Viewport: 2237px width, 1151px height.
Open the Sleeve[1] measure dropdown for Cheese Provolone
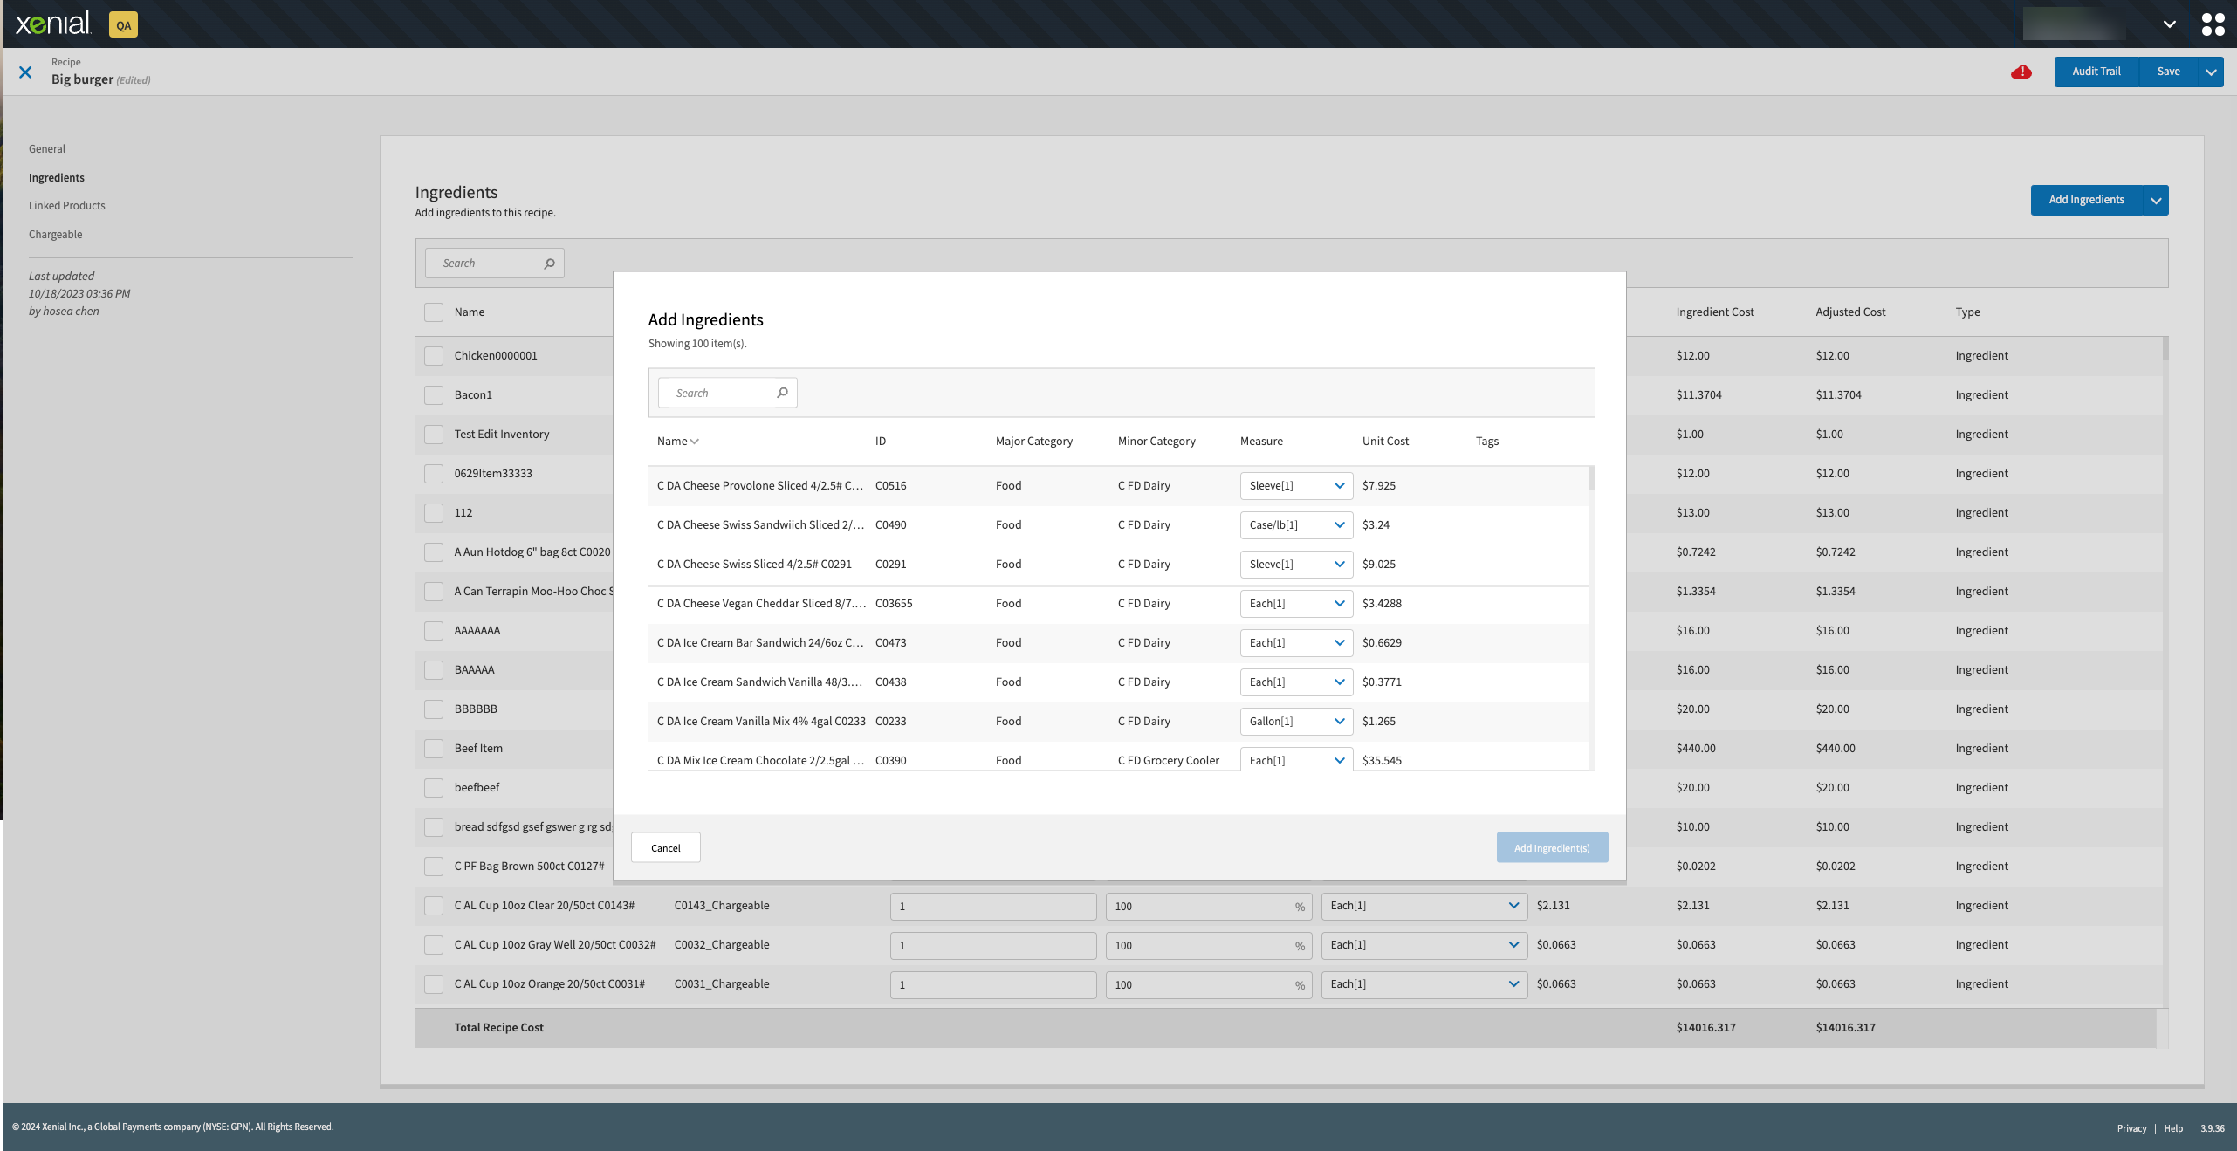tap(1295, 486)
